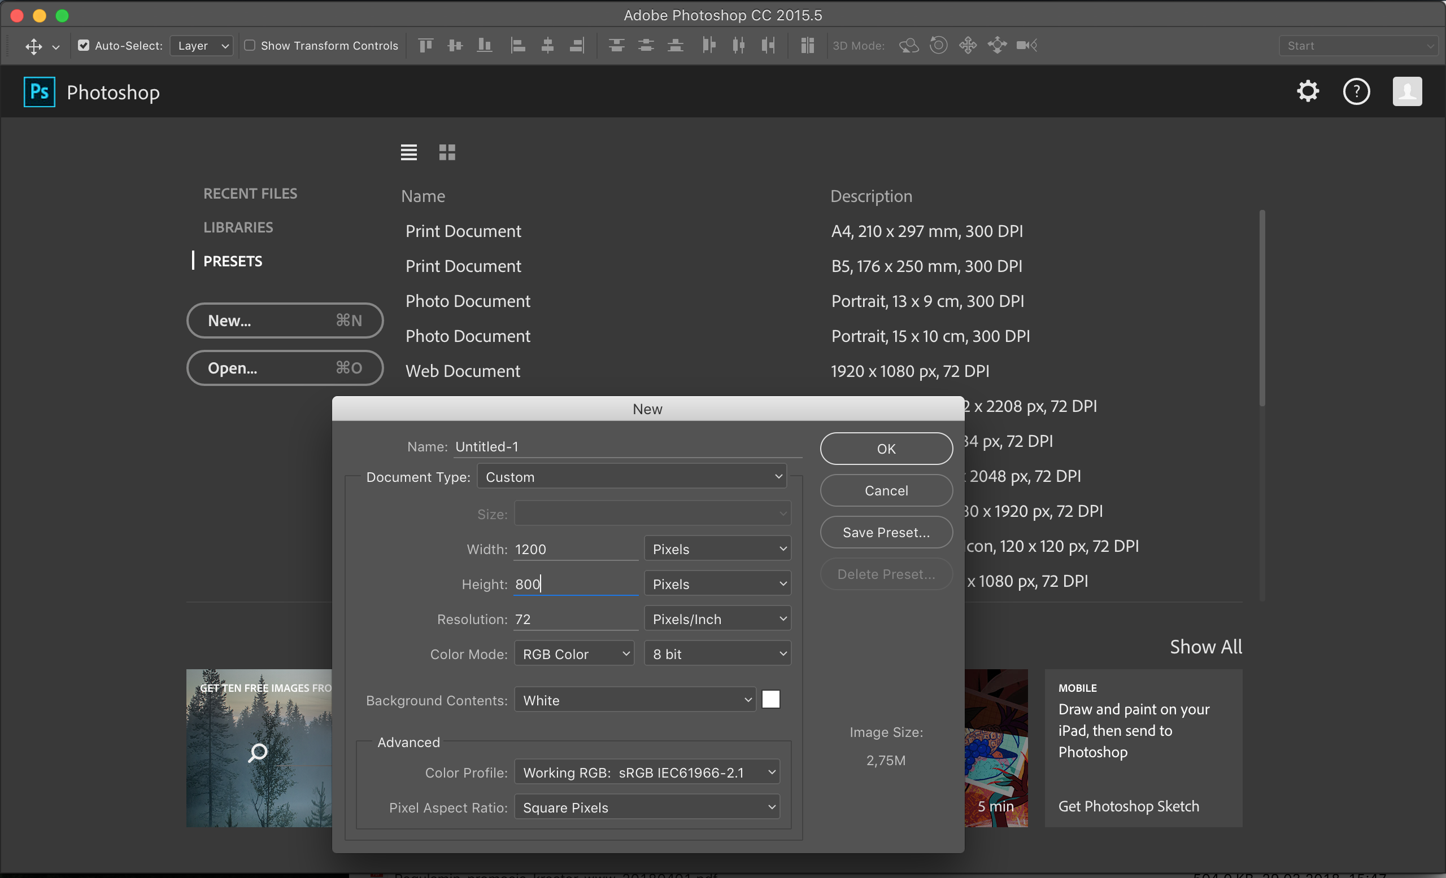This screenshot has width=1446, height=878.
Task: Click the white background color swatch
Action: coord(770,699)
